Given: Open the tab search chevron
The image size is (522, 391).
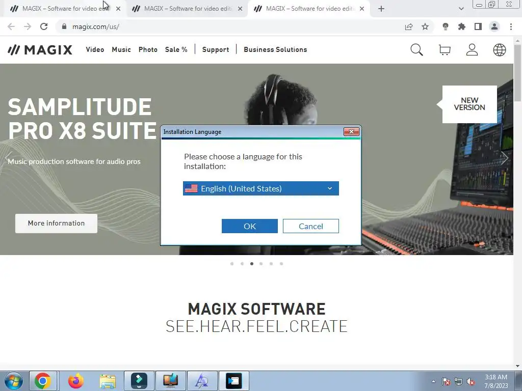Looking at the screenshot, I should (461, 9).
